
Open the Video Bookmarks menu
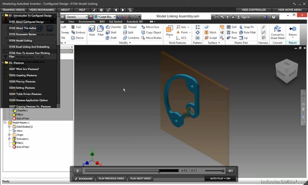(42, 10)
